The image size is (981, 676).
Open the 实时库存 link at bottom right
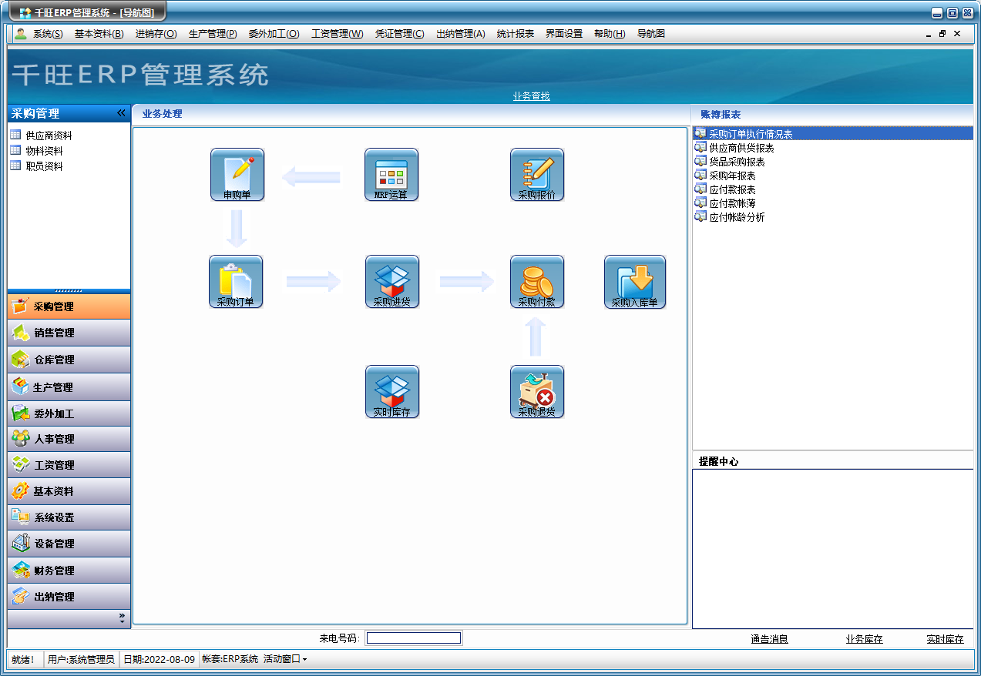click(x=946, y=639)
